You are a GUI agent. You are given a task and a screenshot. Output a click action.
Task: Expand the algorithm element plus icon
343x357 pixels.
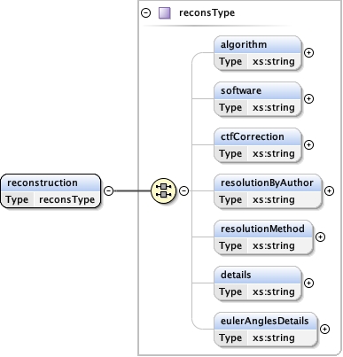pyautogui.click(x=308, y=52)
